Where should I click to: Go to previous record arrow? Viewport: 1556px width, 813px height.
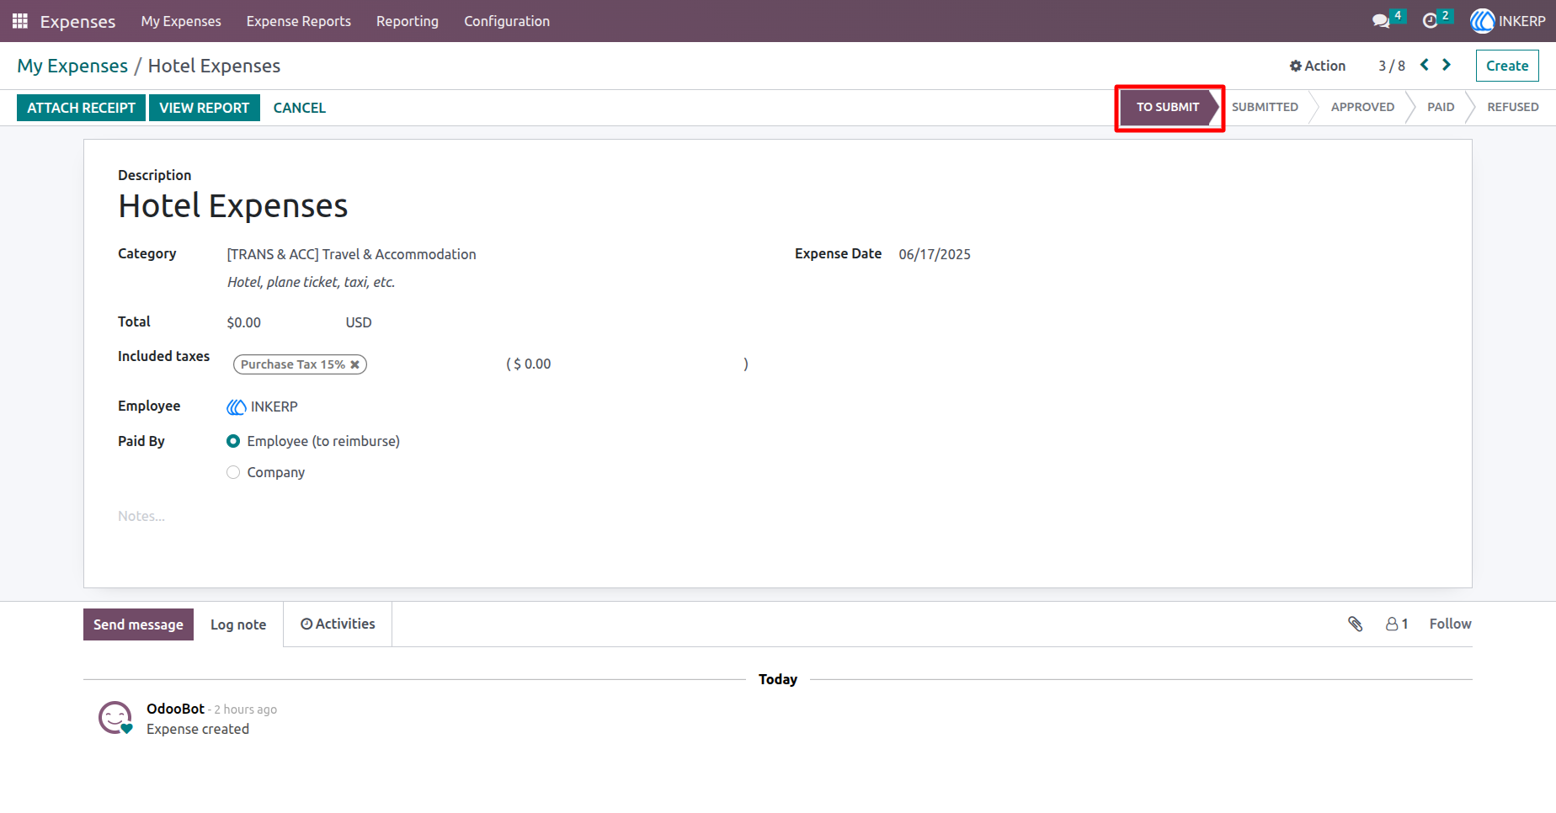tap(1425, 65)
